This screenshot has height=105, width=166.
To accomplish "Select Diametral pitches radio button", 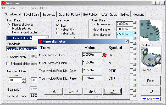I will (9, 24).
